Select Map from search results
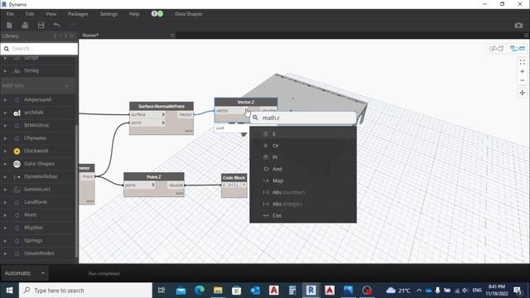 coord(303,180)
